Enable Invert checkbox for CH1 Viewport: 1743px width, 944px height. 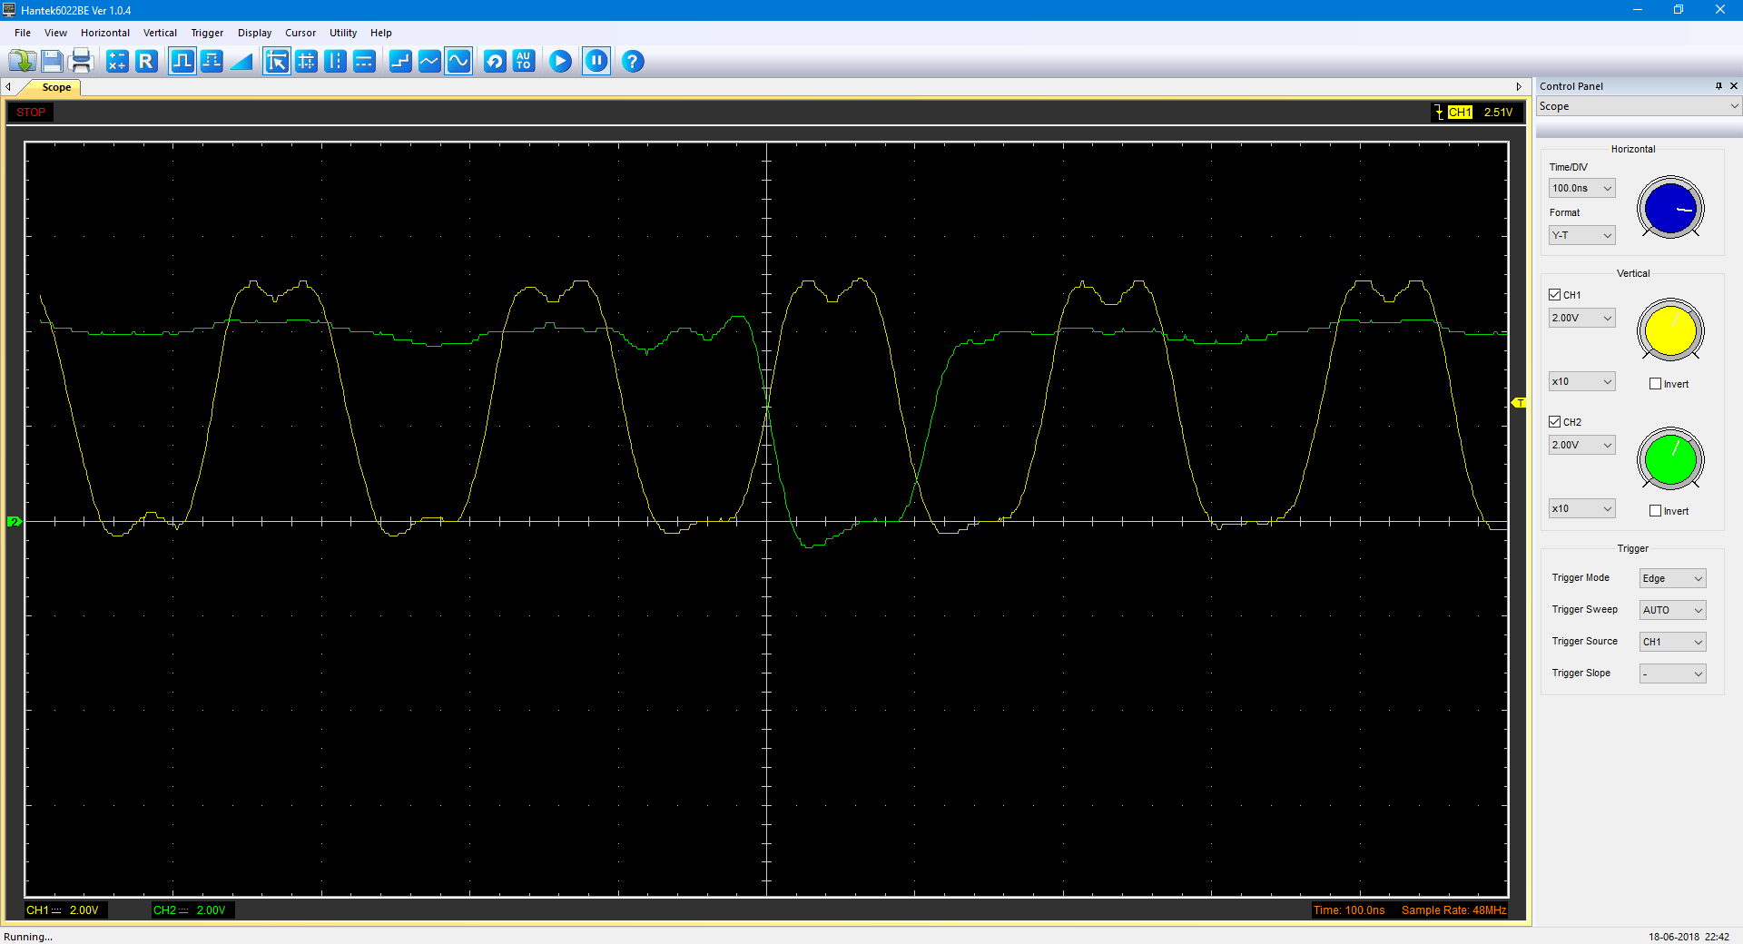1655,384
